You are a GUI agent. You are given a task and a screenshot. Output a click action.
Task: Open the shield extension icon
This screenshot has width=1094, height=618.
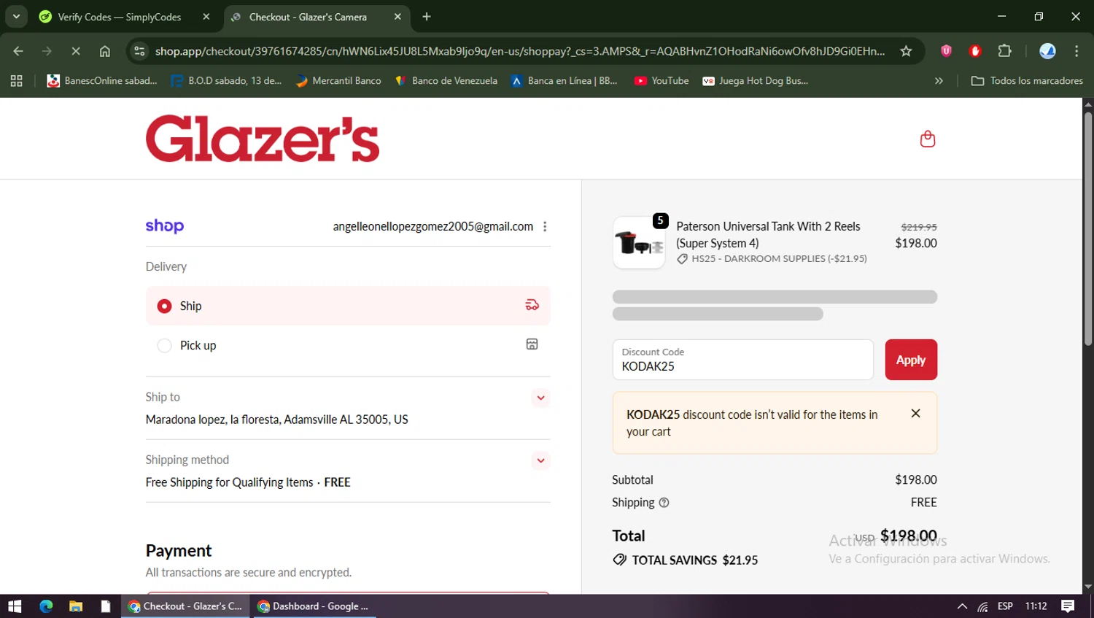point(946,51)
